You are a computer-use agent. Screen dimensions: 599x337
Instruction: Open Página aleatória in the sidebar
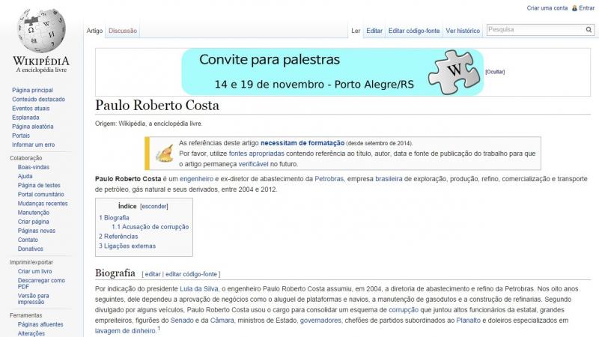[32, 127]
